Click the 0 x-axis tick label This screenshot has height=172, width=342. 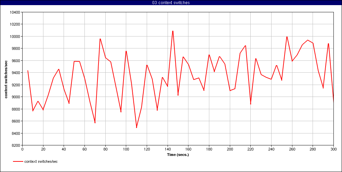tap(23, 149)
